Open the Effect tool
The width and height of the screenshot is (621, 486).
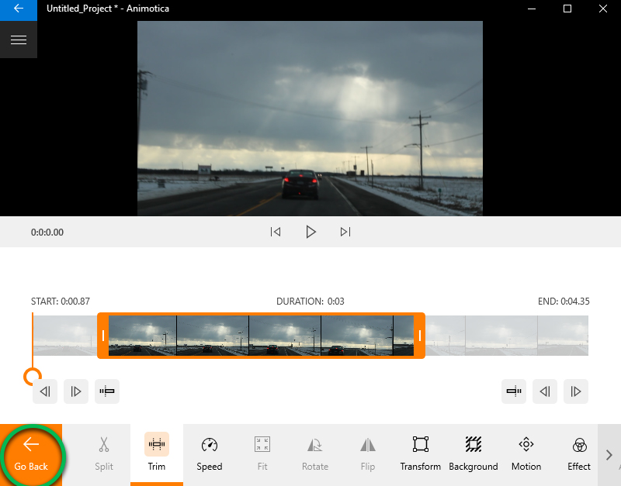tap(579, 455)
